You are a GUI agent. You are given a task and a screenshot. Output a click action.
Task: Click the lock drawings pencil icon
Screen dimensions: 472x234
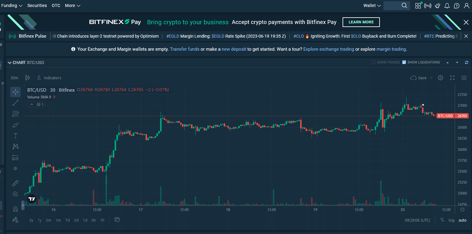click(x=15, y=219)
